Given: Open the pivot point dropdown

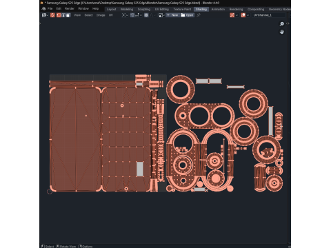Looking at the screenshot, I should click(125, 15).
